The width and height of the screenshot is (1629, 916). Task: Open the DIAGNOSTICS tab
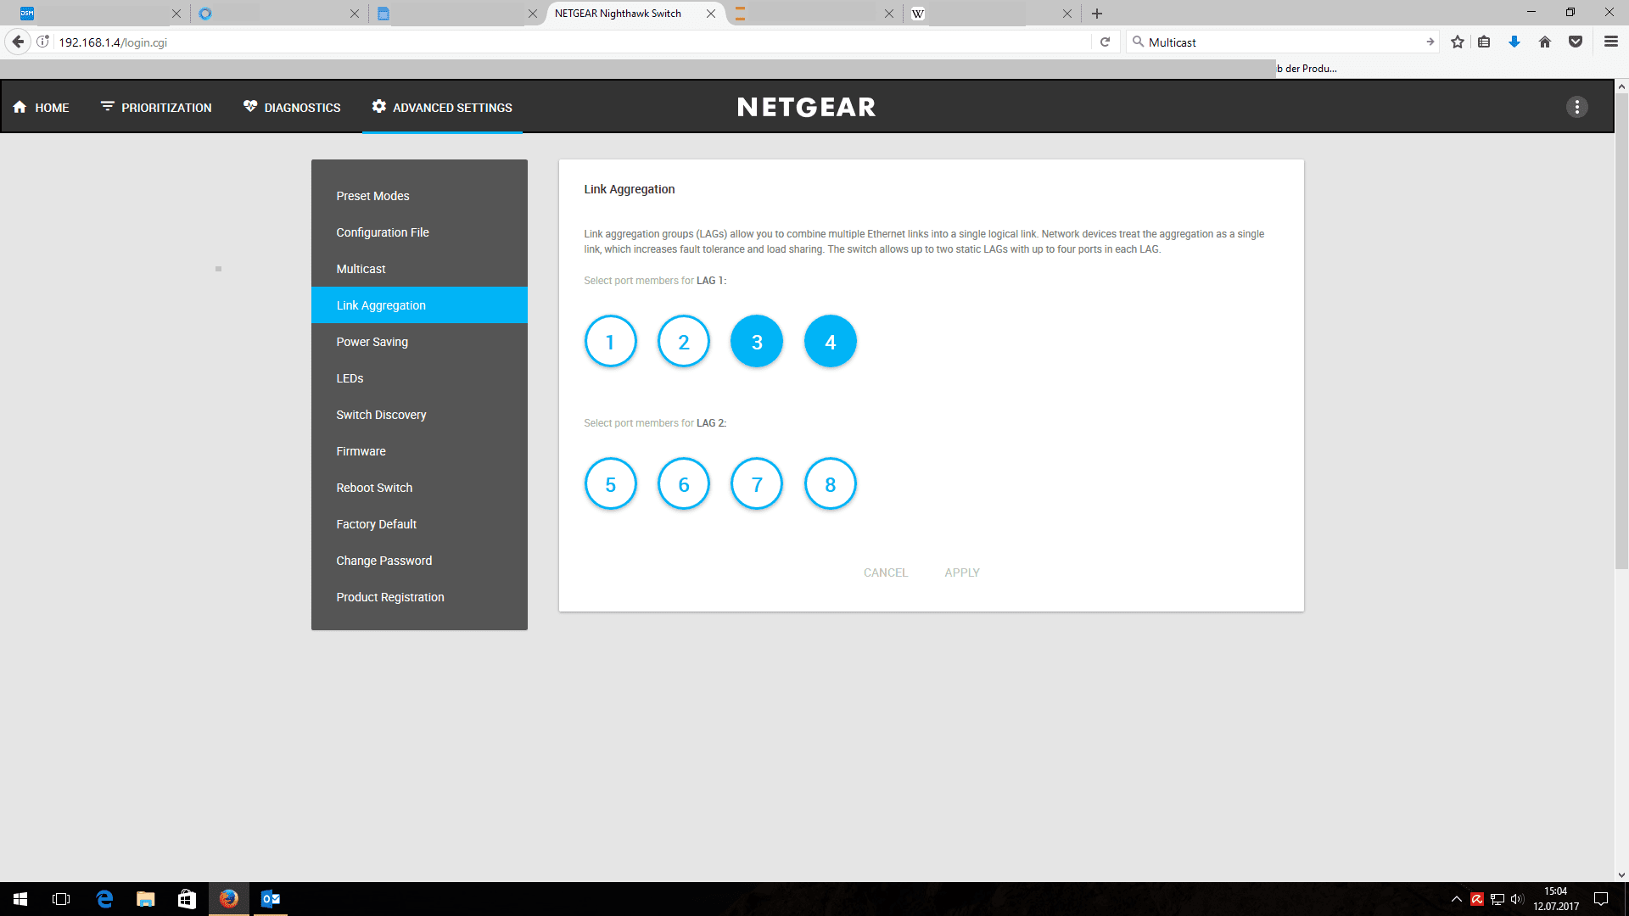tap(292, 108)
